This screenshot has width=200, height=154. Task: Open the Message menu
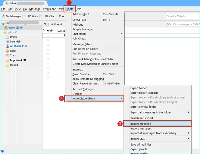click(x=35, y=9)
